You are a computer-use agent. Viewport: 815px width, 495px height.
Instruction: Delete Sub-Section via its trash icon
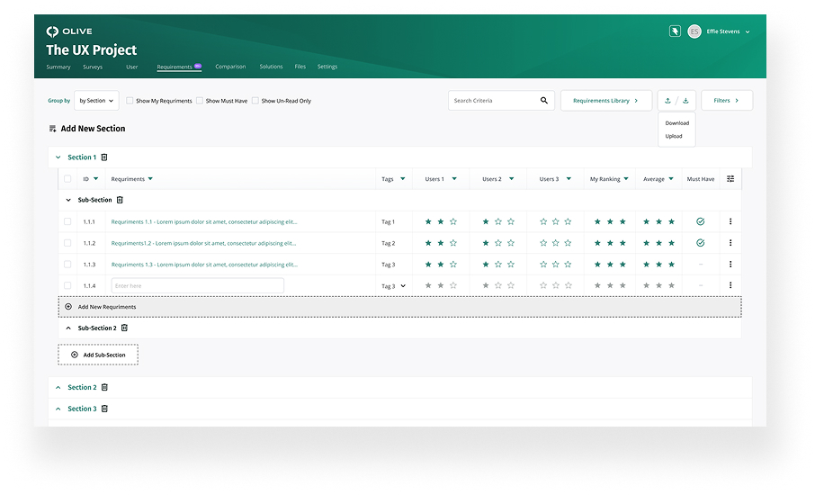[x=120, y=200]
